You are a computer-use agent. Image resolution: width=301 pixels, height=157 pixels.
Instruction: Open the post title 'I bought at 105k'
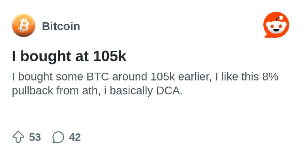[69, 56]
